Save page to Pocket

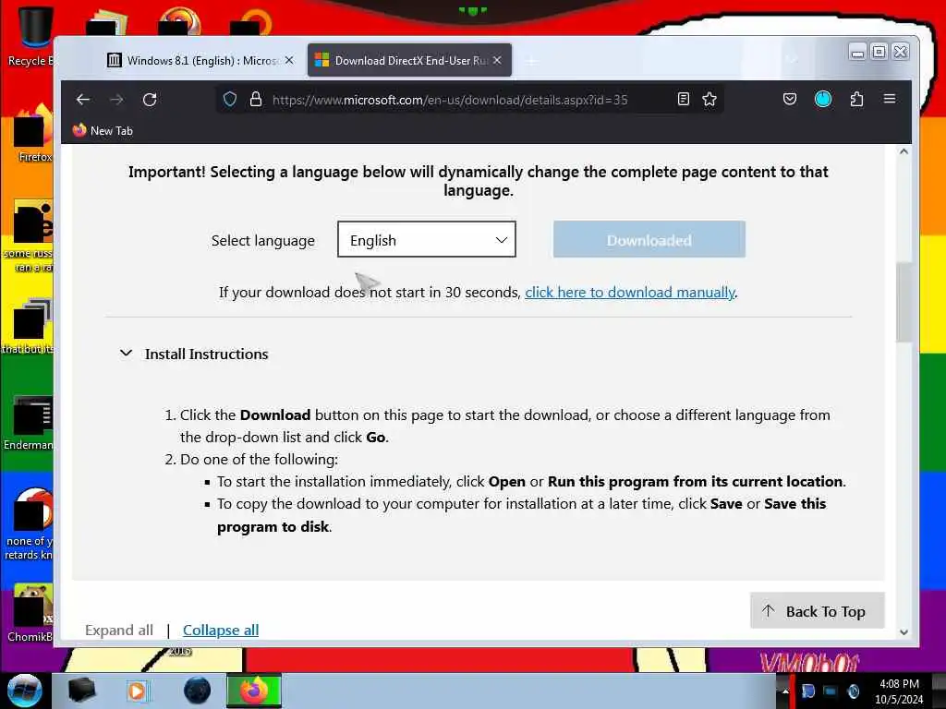790,99
